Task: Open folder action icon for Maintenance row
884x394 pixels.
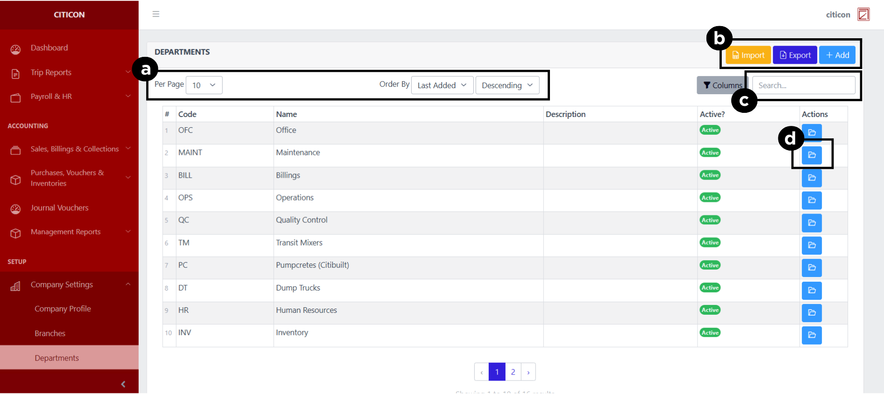Action: click(x=812, y=155)
